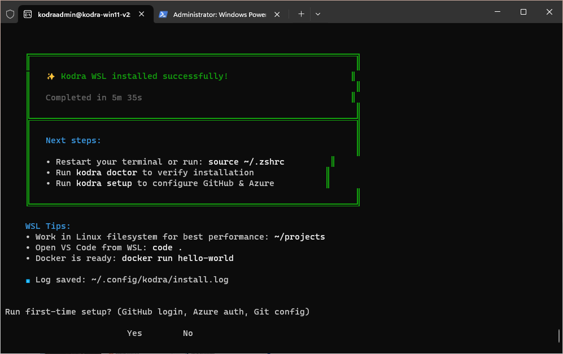Click the blue log icon before 'Log saved'
Screen dimensions: 563x354
[x=27, y=279]
